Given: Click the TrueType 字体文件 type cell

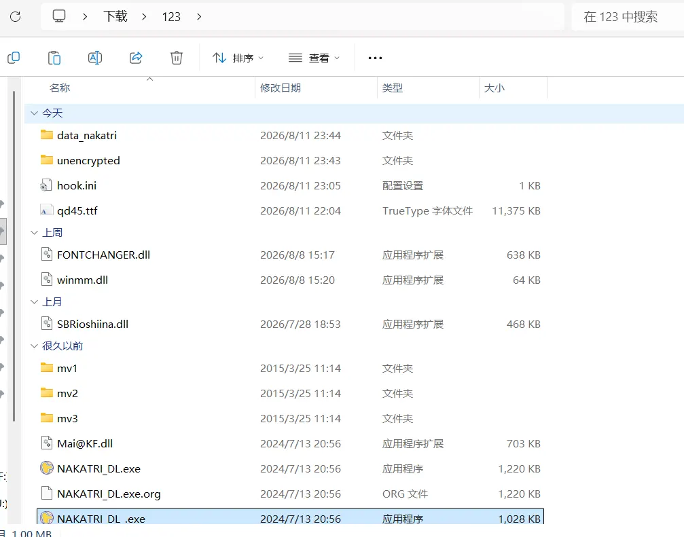Looking at the screenshot, I should 427,211.
